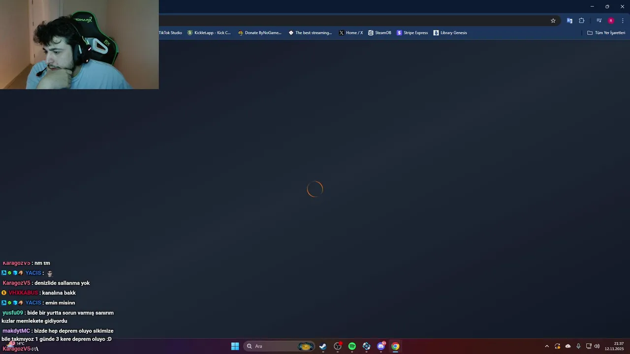Open Steam from the taskbar
This screenshot has height=354, width=630.
(x=323, y=346)
